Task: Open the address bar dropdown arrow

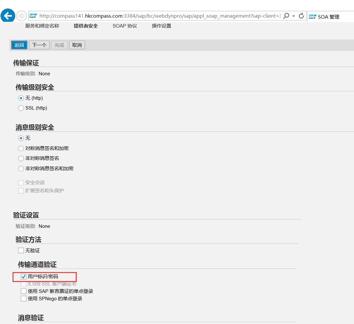Action: click(x=293, y=16)
